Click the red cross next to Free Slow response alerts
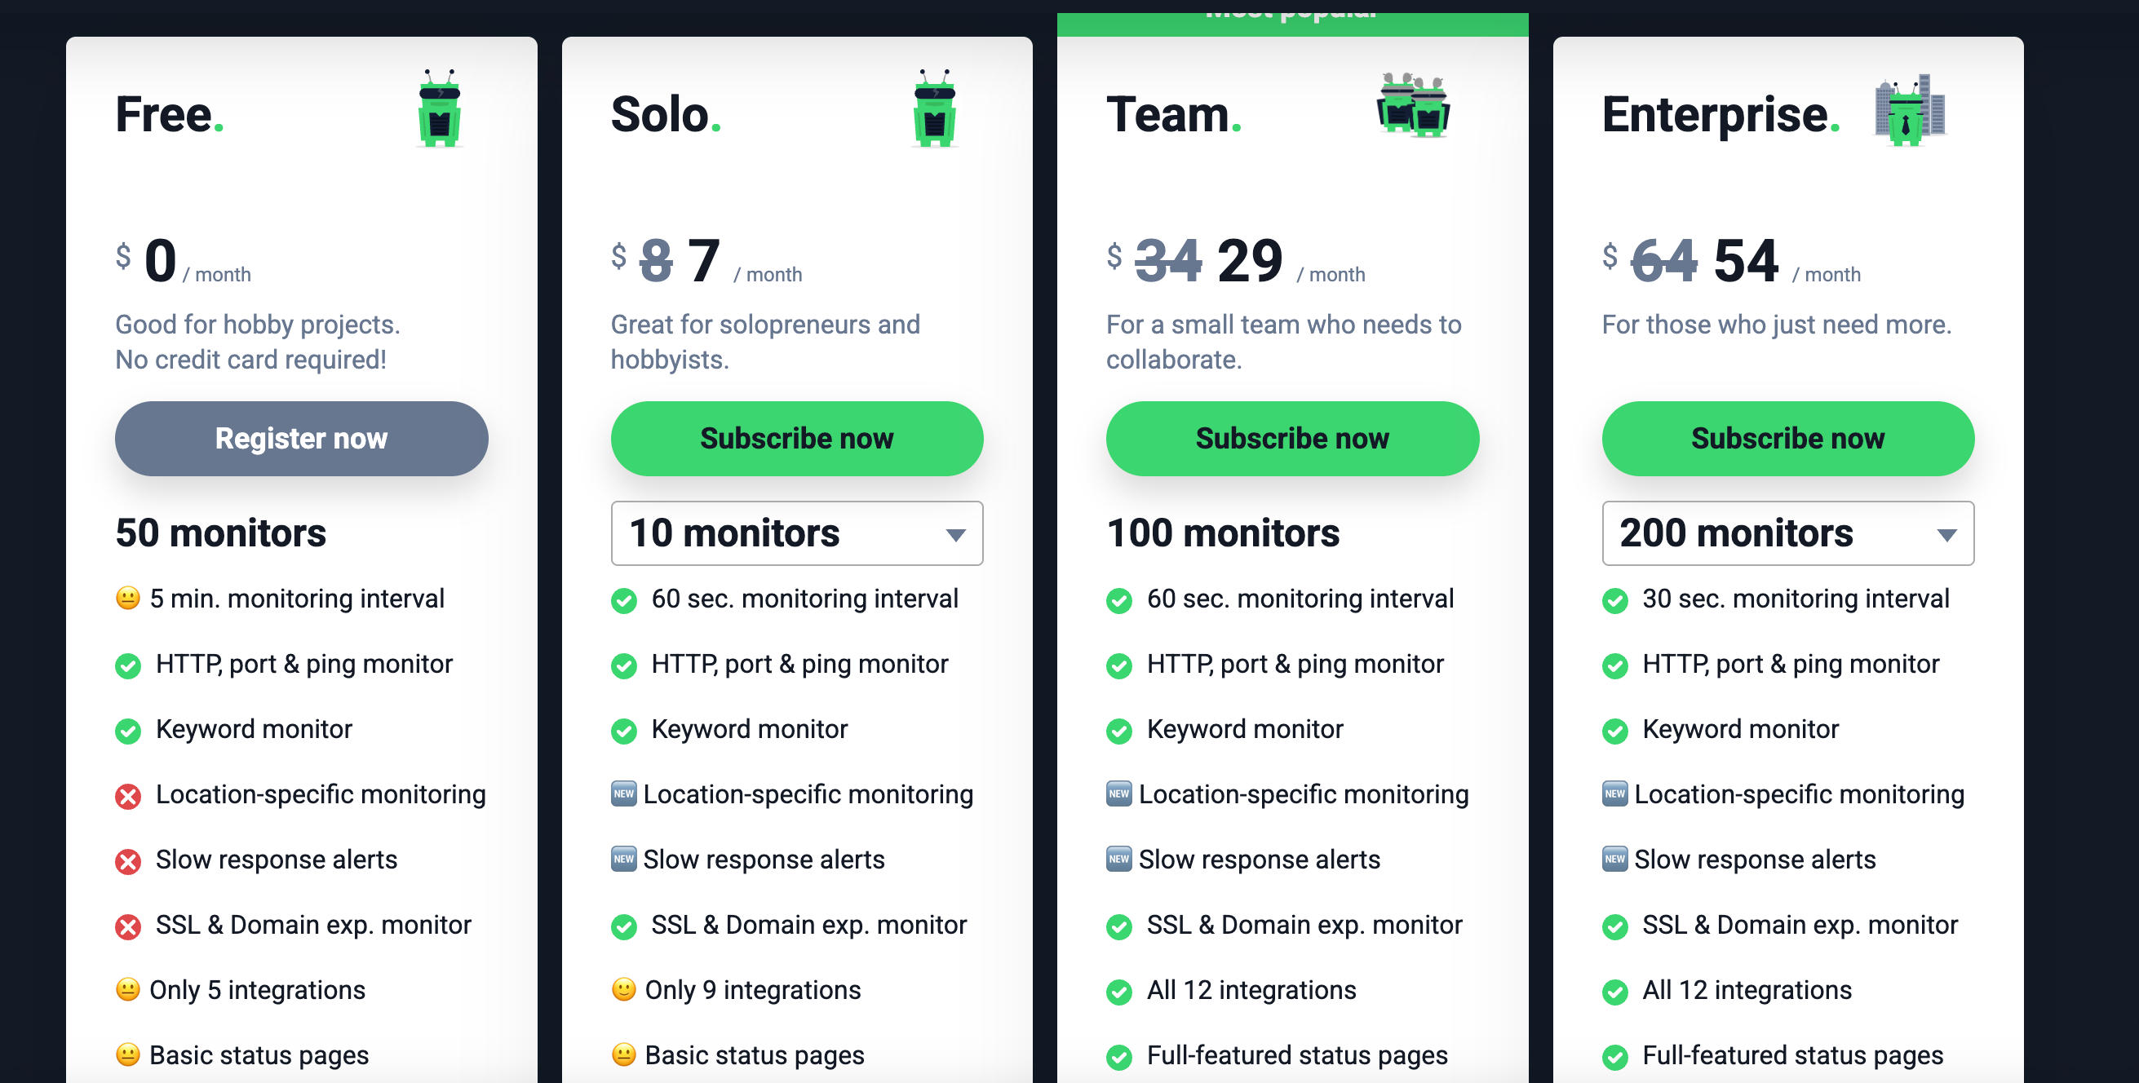Screen dimensions: 2139x1083 [x=128, y=861]
